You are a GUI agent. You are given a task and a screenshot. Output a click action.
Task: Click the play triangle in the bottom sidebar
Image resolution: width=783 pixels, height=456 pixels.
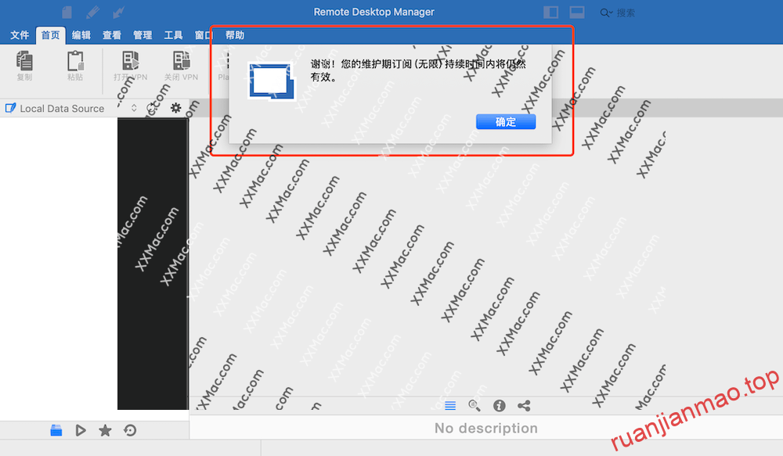tap(81, 429)
